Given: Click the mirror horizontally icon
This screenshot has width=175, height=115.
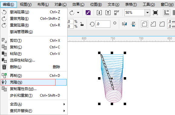Looking at the screenshot, I should click(x=124, y=24).
